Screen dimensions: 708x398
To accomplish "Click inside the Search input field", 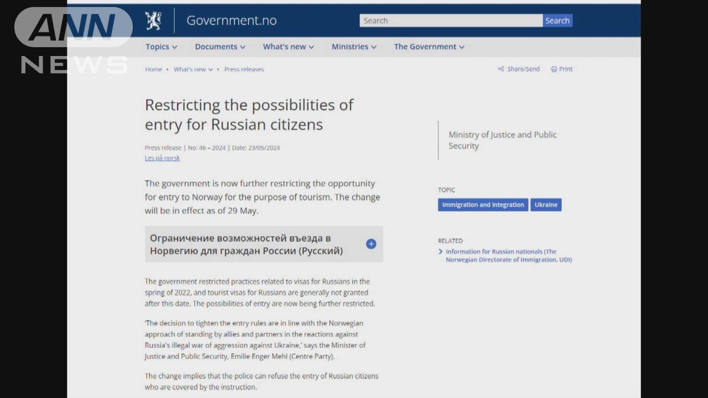I will pos(450,21).
